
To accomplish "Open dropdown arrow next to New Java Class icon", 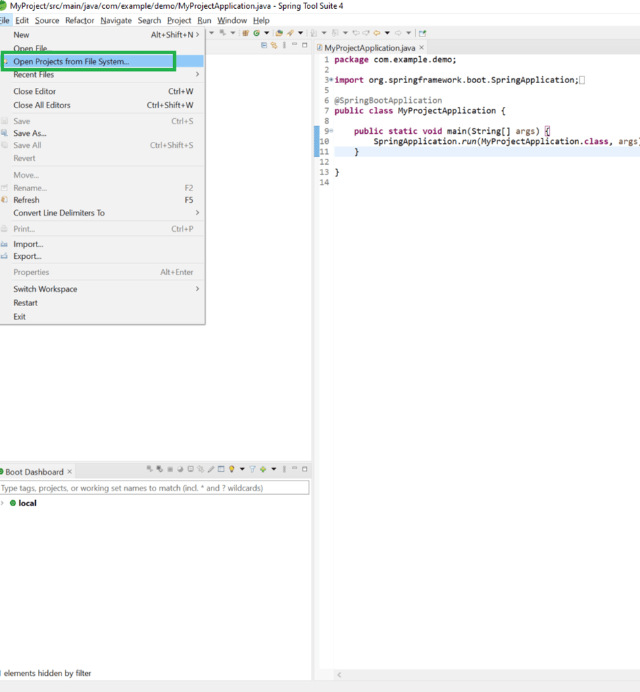I will [266, 33].
